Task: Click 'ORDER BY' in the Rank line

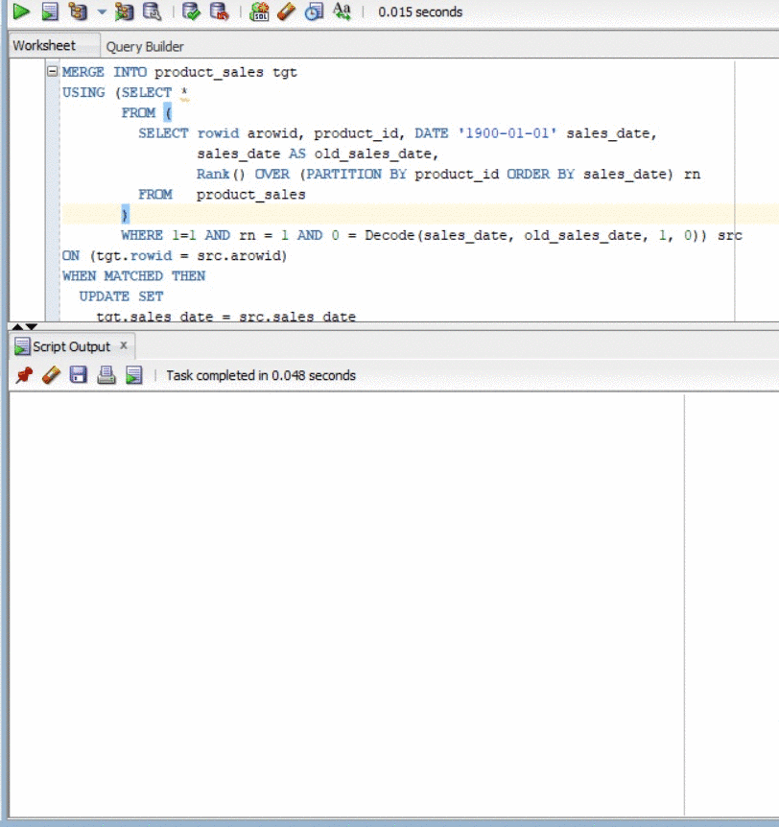Action: click(x=541, y=174)
